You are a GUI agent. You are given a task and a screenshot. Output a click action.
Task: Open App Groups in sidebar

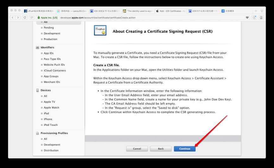click(51, 76)
